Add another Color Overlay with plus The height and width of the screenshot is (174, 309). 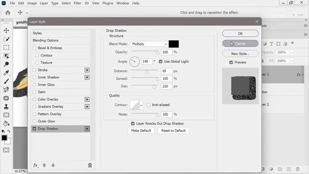point(87,100)
